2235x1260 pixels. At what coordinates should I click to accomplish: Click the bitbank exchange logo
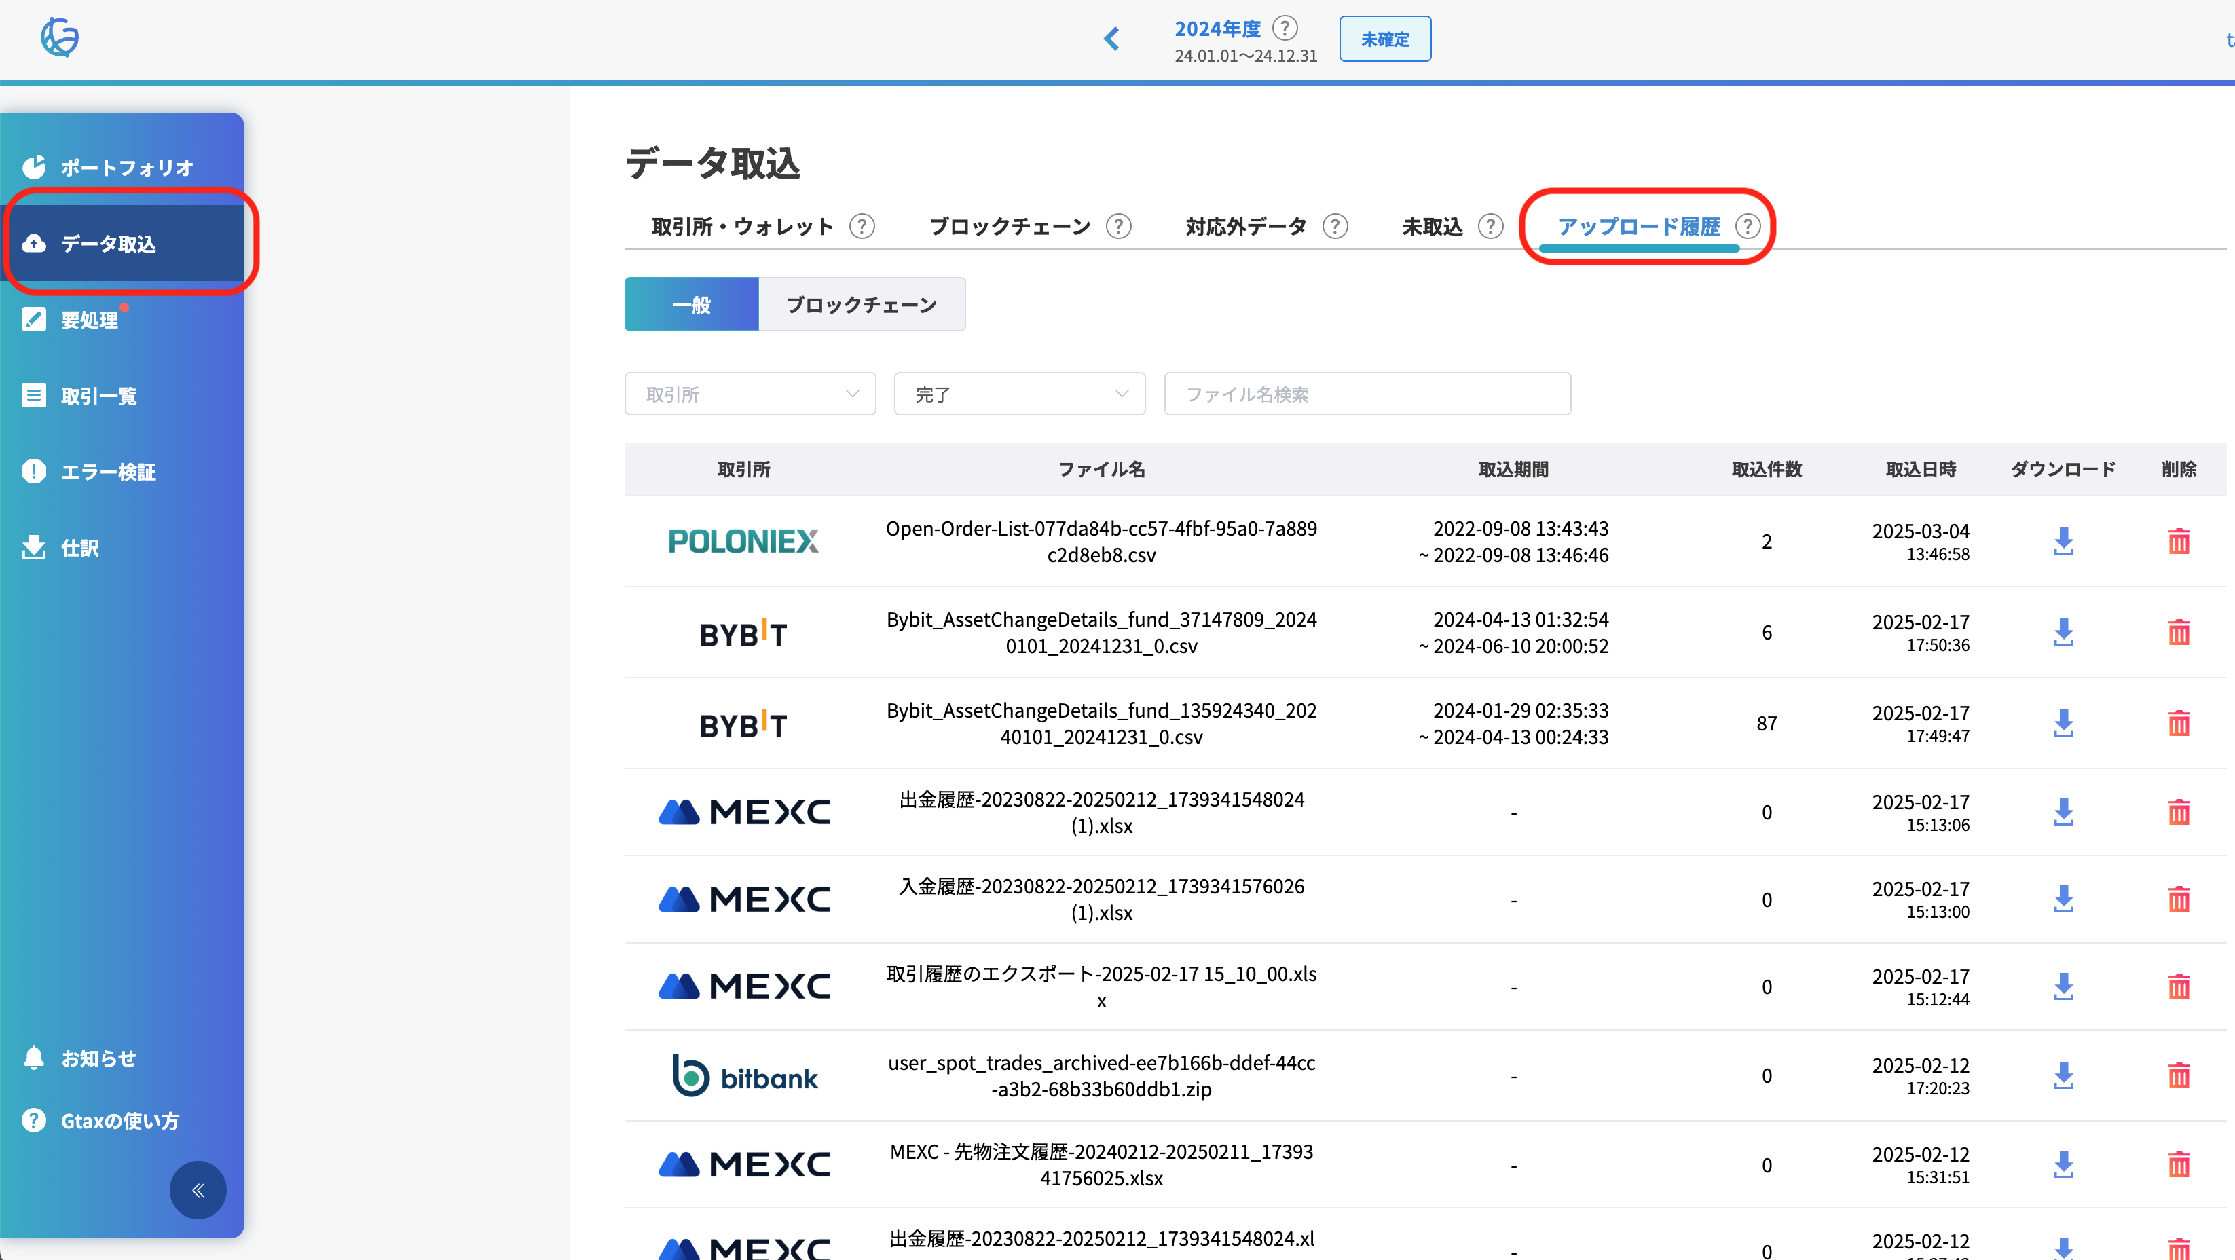744,1076
